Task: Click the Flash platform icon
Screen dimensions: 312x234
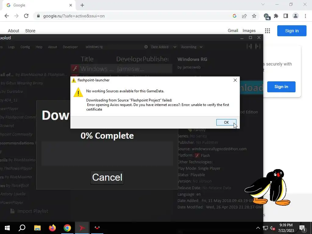Action: click(197, 155)
